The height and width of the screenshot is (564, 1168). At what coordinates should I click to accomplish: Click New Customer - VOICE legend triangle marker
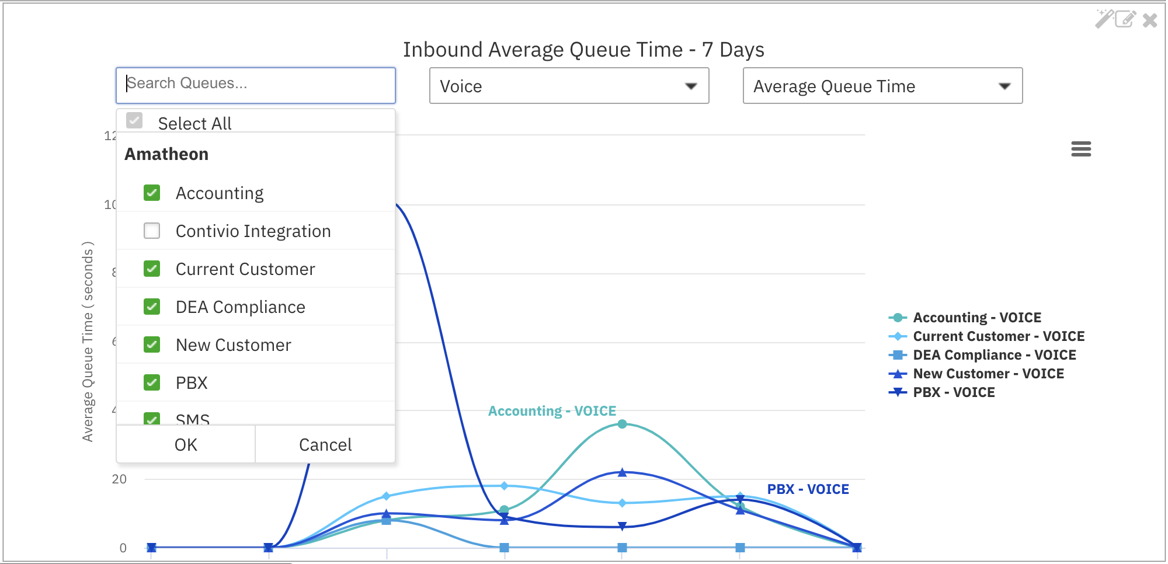[898, 374]
